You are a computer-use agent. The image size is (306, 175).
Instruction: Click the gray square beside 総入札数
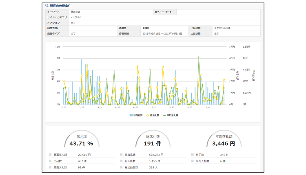coord(122,161)
